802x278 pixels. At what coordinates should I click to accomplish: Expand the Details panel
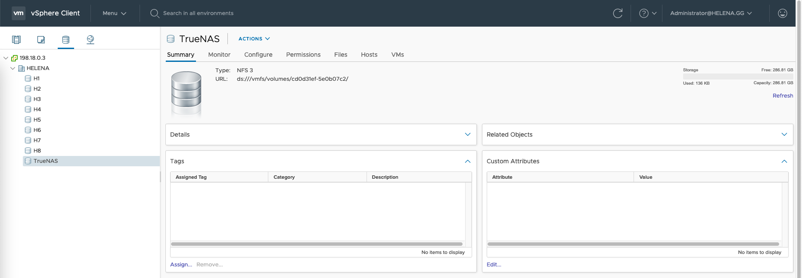click(467, 134)
